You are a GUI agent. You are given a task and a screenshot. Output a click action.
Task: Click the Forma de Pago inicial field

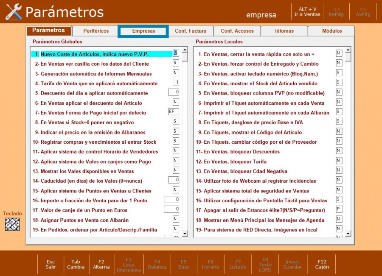174,112
